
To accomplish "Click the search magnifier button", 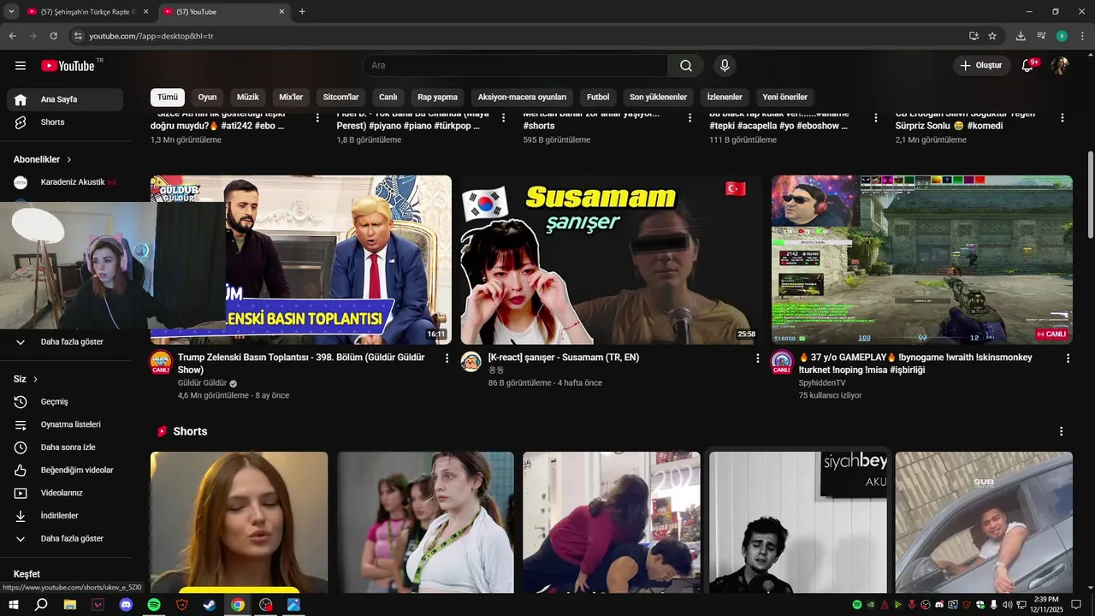I will pos(686,66).
